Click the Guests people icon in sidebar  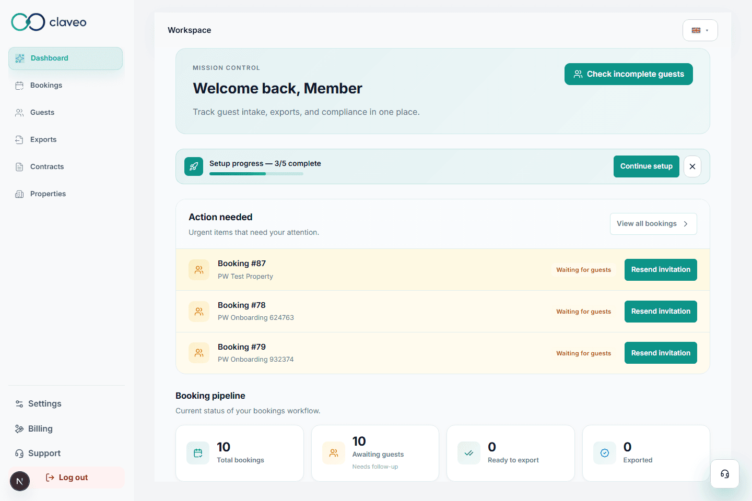19,113
